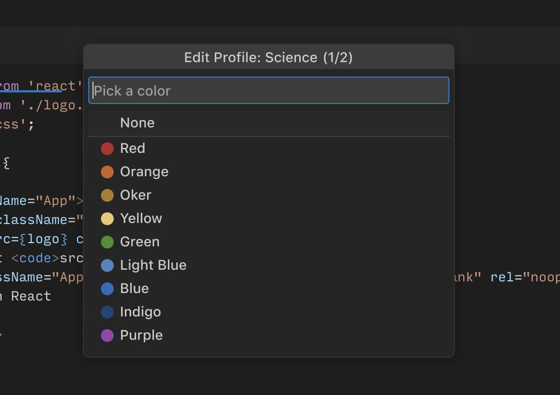This screenshot has height=395, width=560.
Task: Select the Red color circle icon
Action: pyautogui.click(x=107, y=148)
